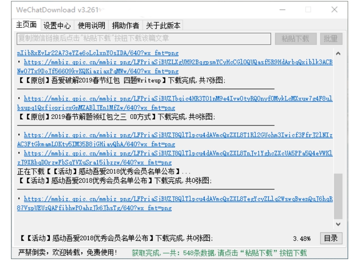
Task: Open the 设置中心 tab
Action: pos(57,26)
